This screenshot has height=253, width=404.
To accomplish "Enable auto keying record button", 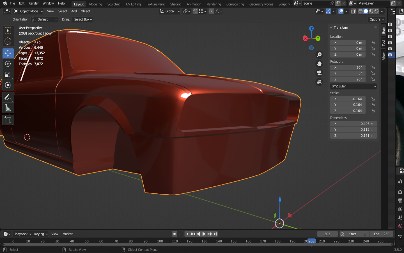I will tap(175, 234).
